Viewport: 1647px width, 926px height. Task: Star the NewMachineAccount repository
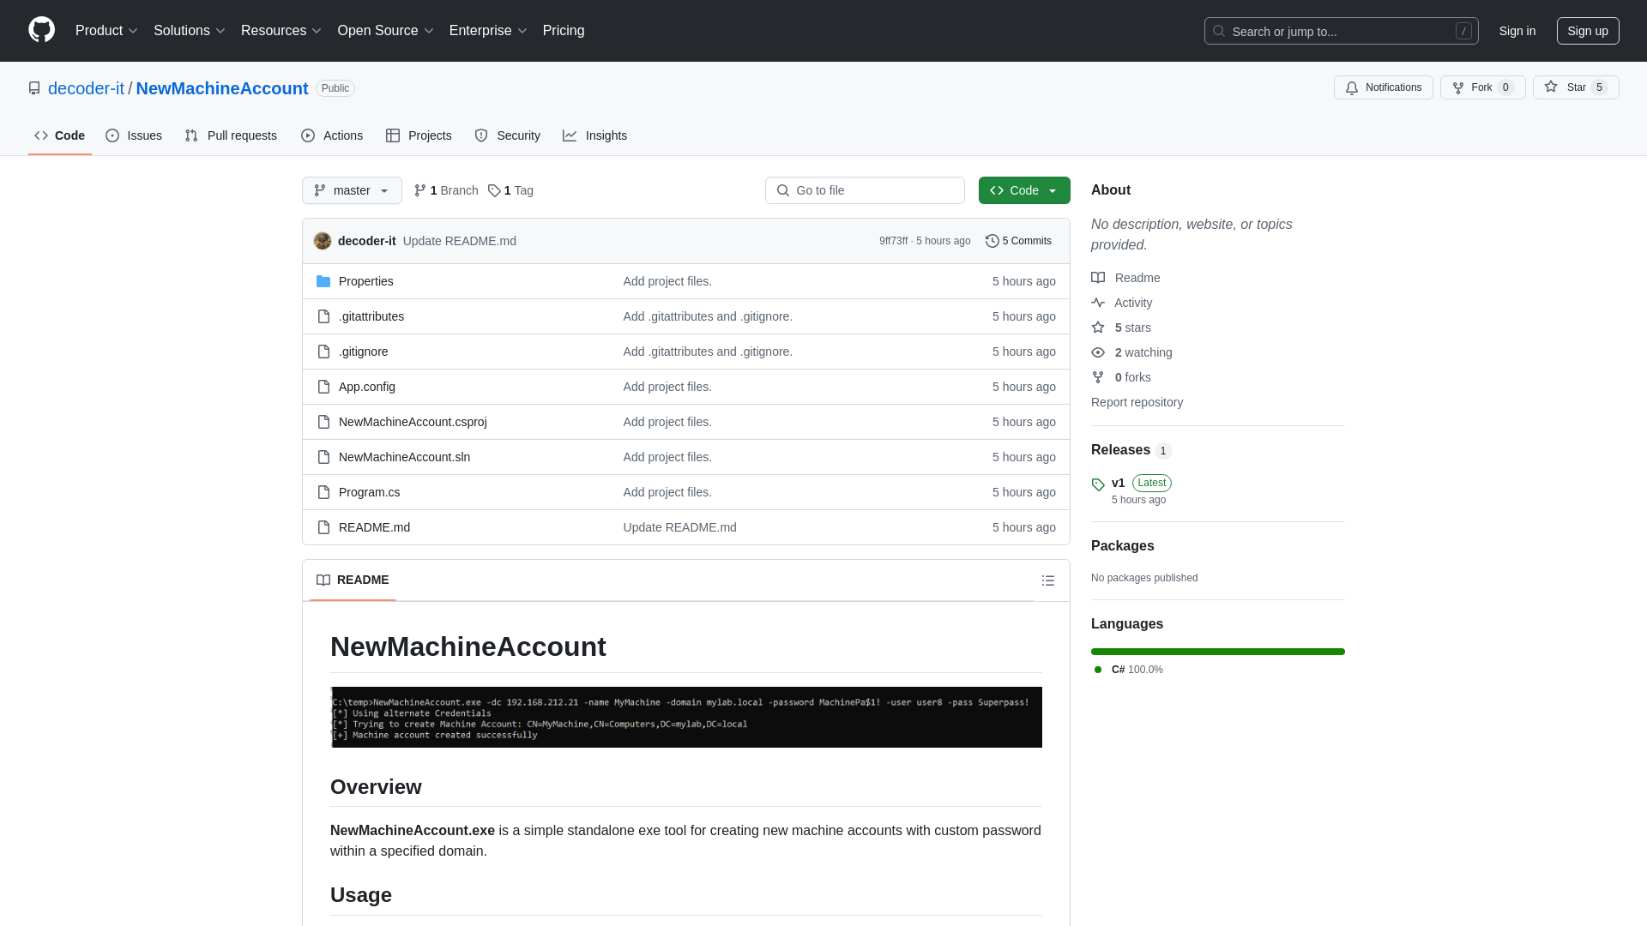(1575, 87)
